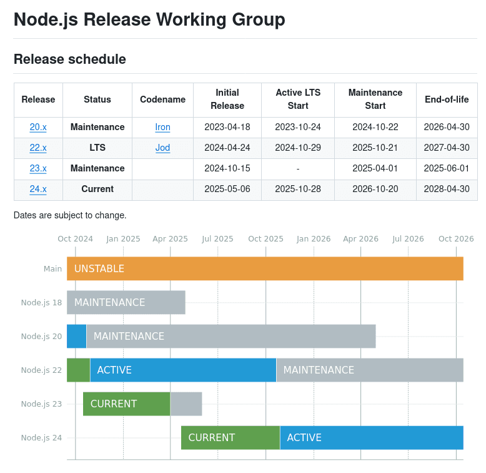The height and width of the screenshot is (473, 486).
Task: Click the Apr 2026 axis label
Action: point(361,238)
